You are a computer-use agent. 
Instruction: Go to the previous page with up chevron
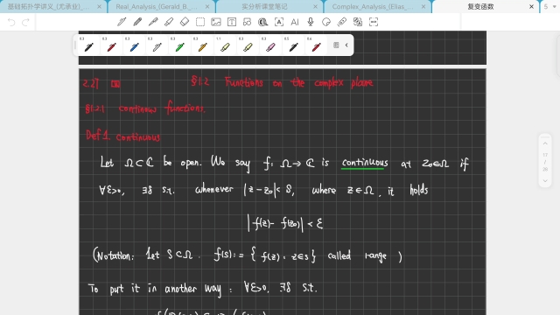(545, 143)
